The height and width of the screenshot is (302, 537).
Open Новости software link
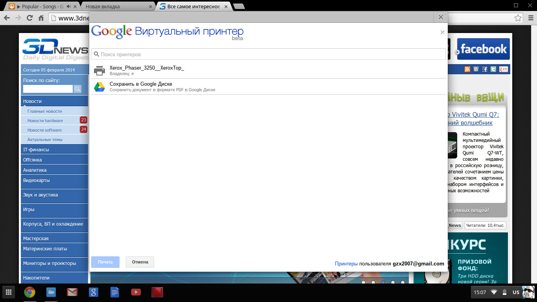coord(44,130)
